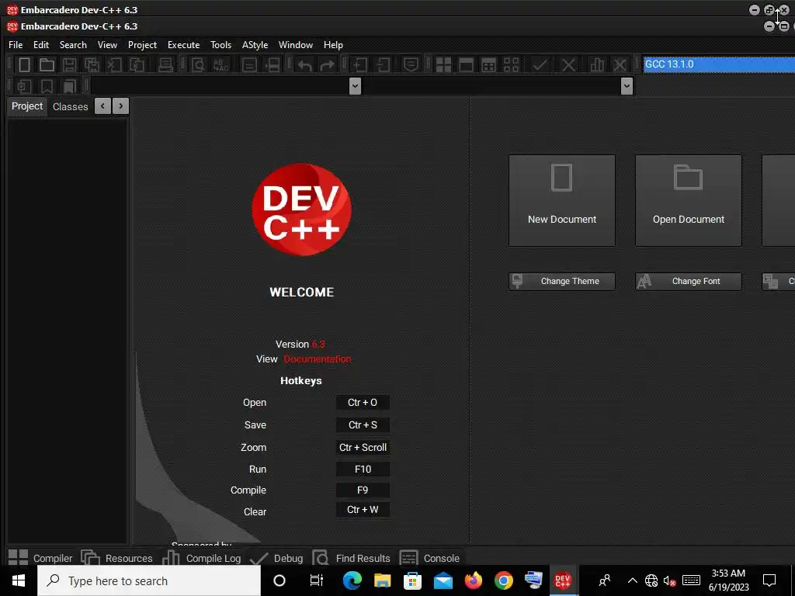Click the Compile & Run toolbar icon
Viewport: 795px width, 596px height.
[488, 65]
